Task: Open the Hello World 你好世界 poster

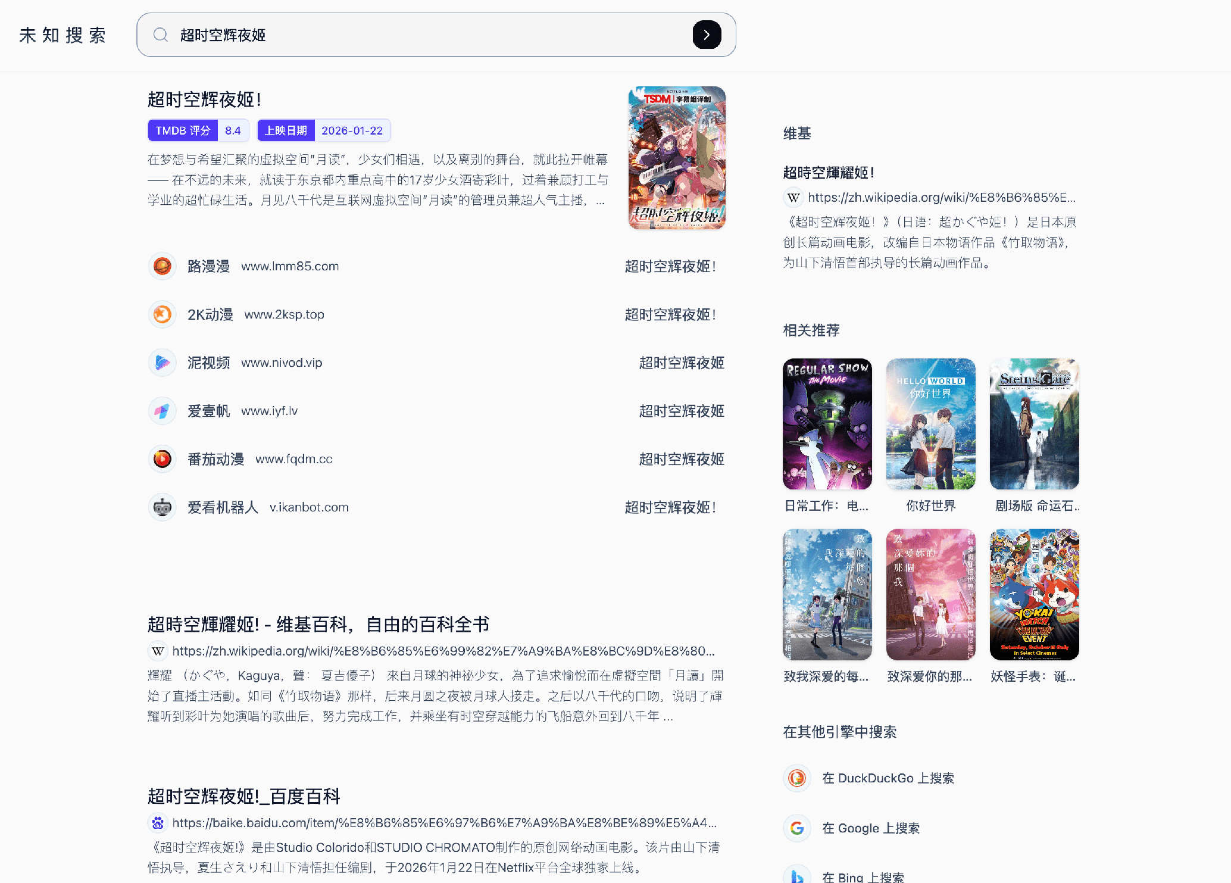Action: coord(930,424)
